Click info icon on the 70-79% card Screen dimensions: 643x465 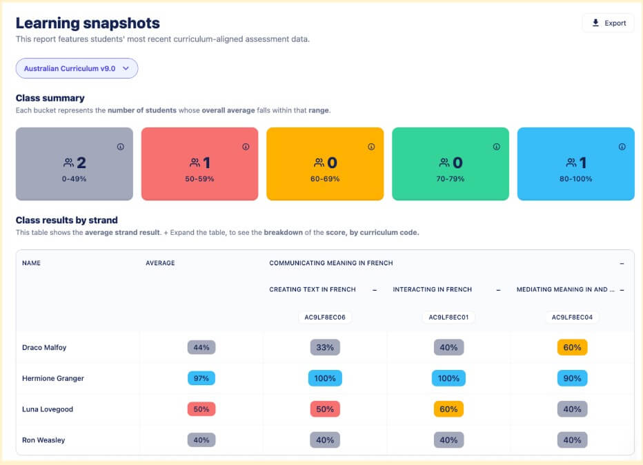pos(497,147)
